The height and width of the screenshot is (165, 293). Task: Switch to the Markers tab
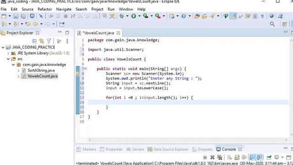(x=87, y=149)
